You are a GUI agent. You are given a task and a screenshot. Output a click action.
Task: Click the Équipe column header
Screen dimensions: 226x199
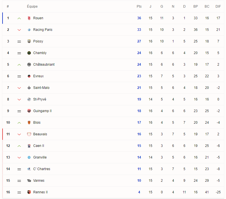32,7
